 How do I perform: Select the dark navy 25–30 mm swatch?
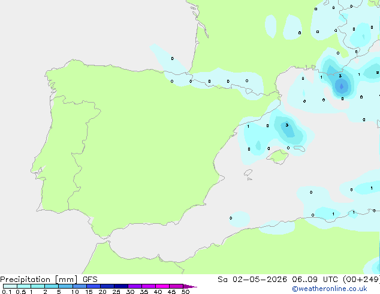[121, 286]
